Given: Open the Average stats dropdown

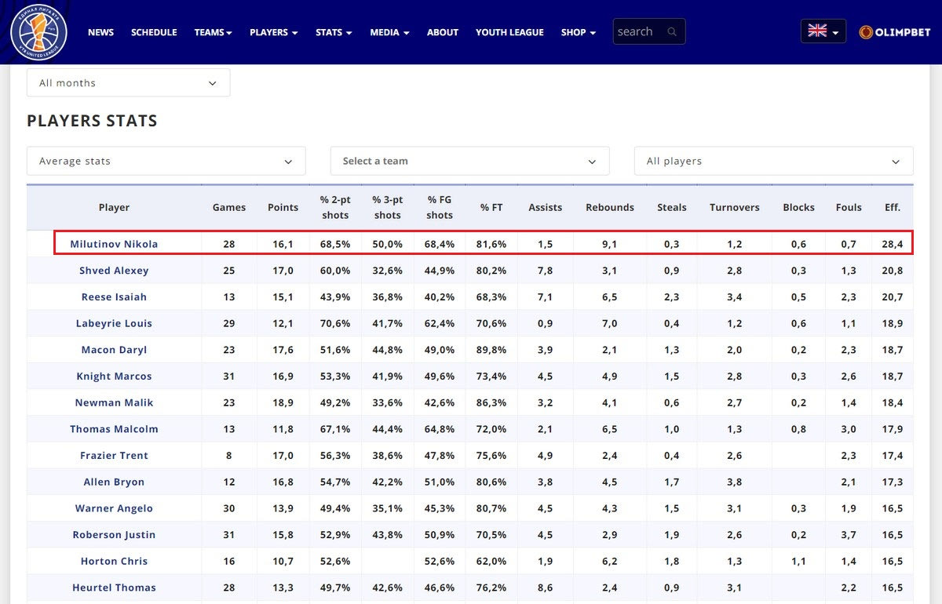Looking at the screenshot, I should click(166, 161).
